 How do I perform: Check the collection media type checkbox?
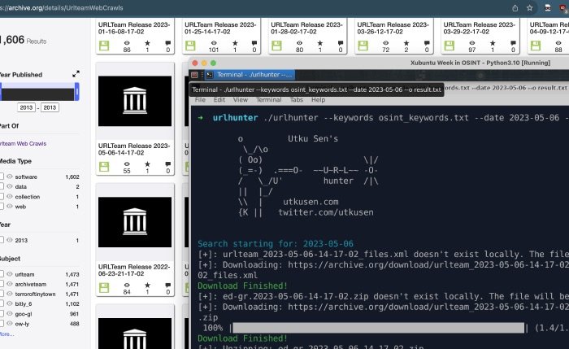2,197
